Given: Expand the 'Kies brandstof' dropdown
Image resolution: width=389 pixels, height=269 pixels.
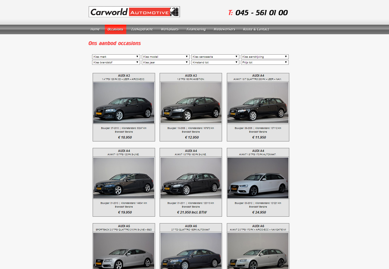Looking at the screenshot, I should [116, 62].
